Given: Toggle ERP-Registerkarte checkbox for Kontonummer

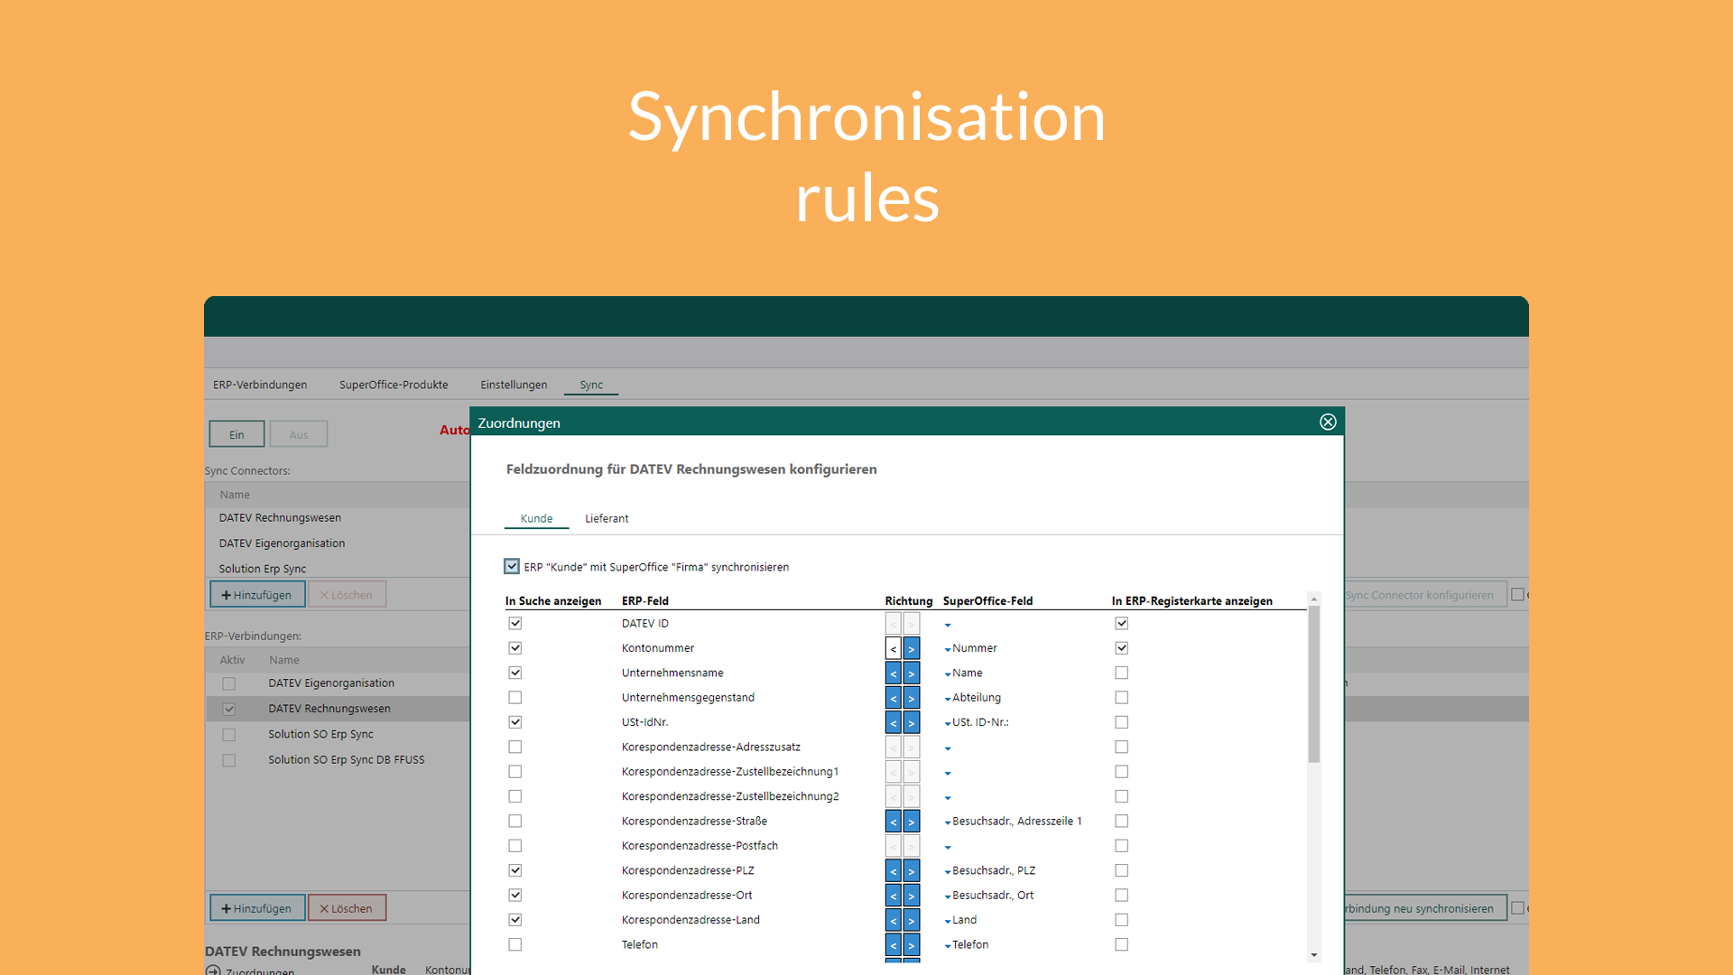Looking at the screenshot, I should pyautogui.click(x=1122, y=648).
